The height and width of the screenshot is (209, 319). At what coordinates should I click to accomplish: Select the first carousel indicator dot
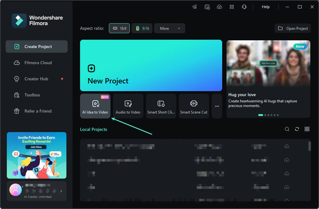click(261, 115)
